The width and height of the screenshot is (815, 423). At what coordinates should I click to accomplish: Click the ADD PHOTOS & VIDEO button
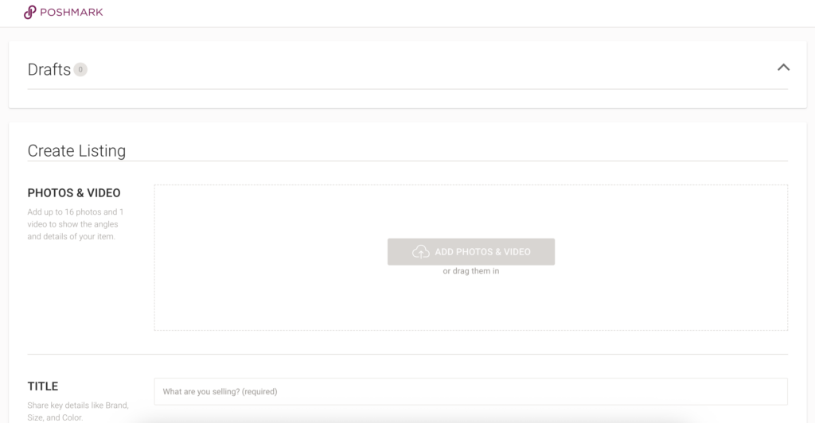click(x=471, y=252)
